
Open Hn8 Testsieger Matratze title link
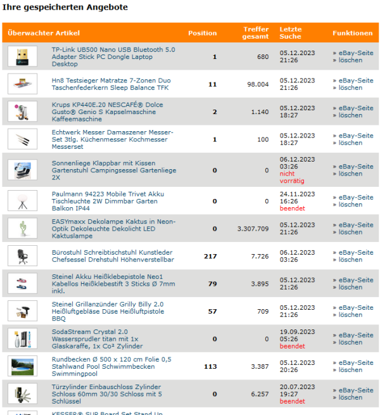pyautogui.click(x=111, y=84)
